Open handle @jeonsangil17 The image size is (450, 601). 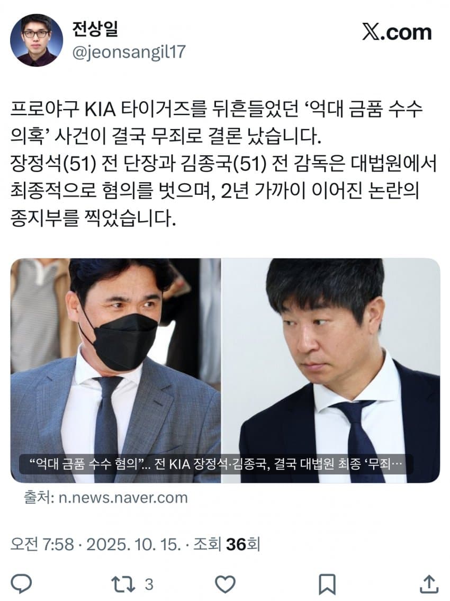pyautogui.click(x=129, y=52)
